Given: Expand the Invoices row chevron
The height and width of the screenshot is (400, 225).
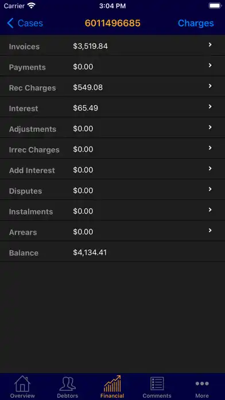Looking at the screenshot, I should click(x=210, y=45).
